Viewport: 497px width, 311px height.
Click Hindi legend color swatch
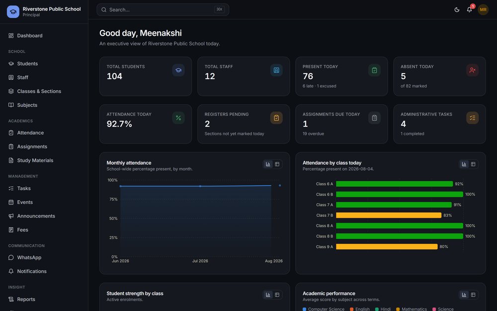377,309
